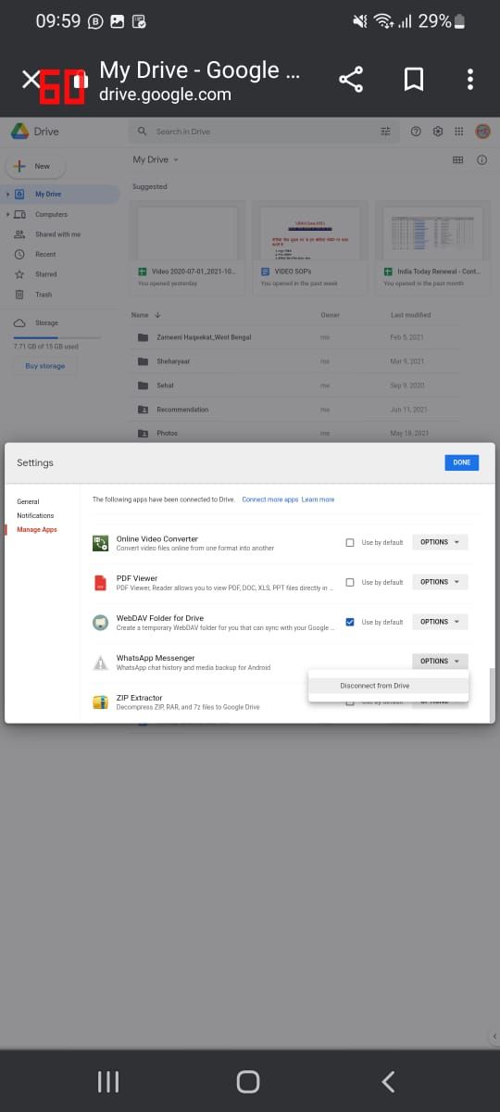Click the blue Done button
The height and width of the screenshot is (1112, 500).
(461, 462)
